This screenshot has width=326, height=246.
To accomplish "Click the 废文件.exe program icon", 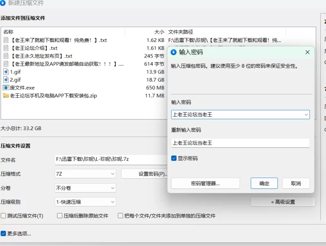I will 6,88.
